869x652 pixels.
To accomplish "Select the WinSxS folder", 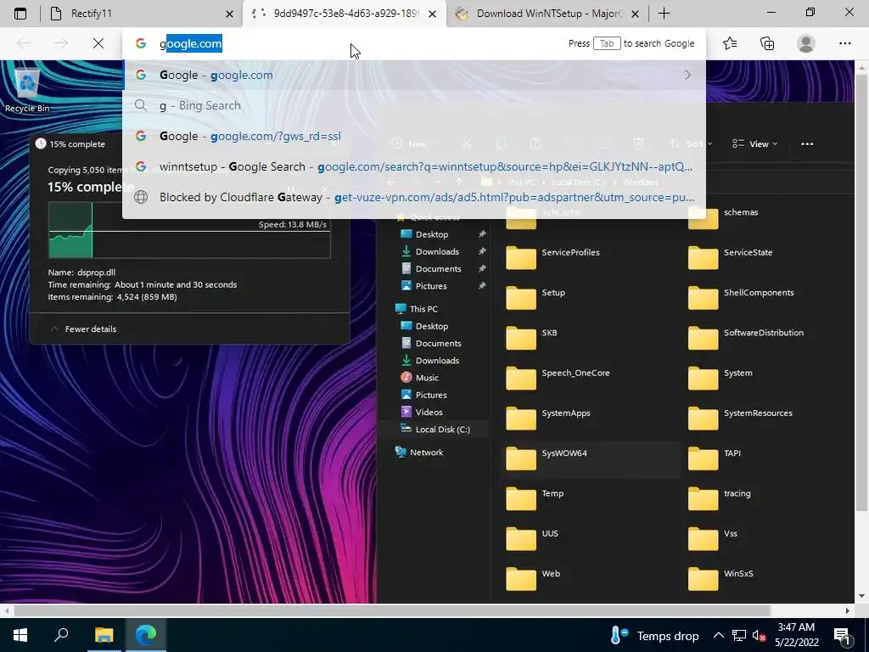I will click(x=720, y=579).
